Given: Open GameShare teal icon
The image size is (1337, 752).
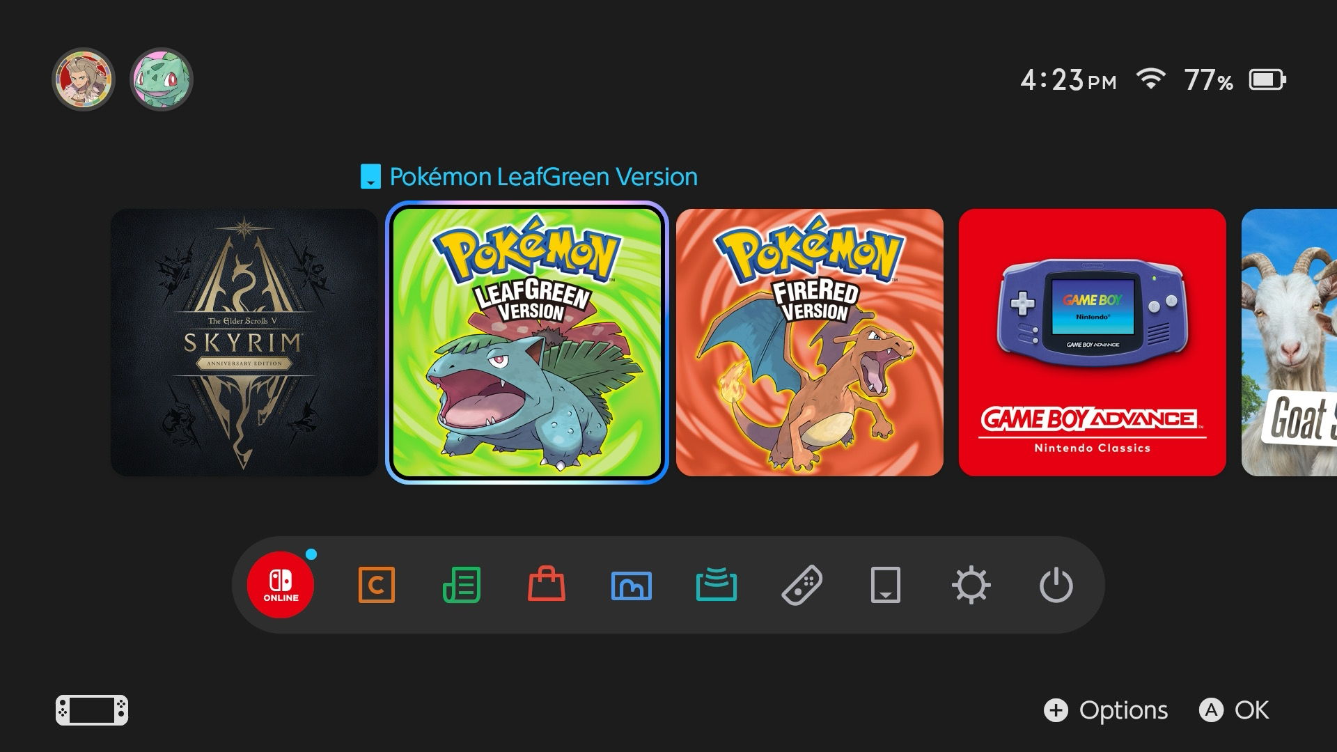Looking at the screenshot, I should [717, 585].
